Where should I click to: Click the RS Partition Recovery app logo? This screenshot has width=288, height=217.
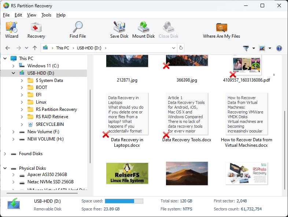point(6,5)
